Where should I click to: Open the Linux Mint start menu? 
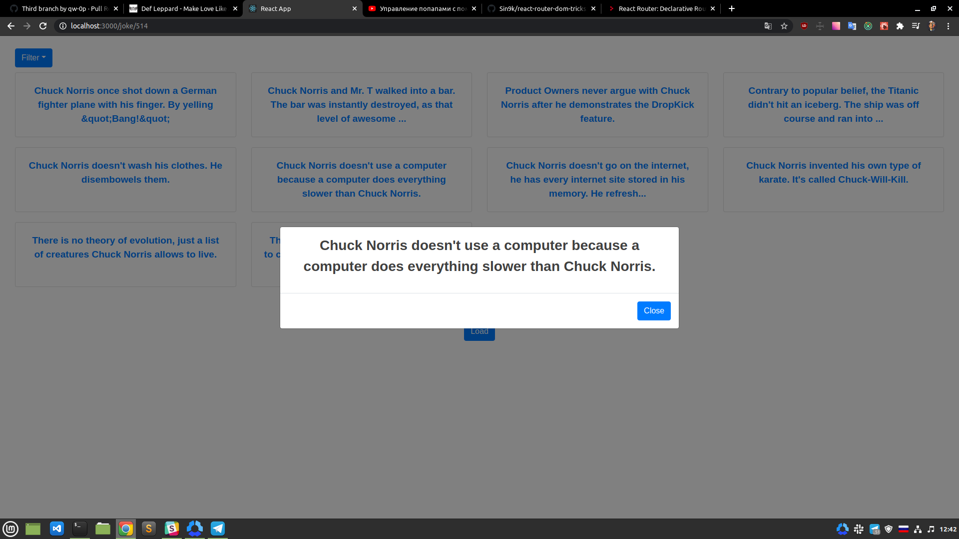click(10, 529)
